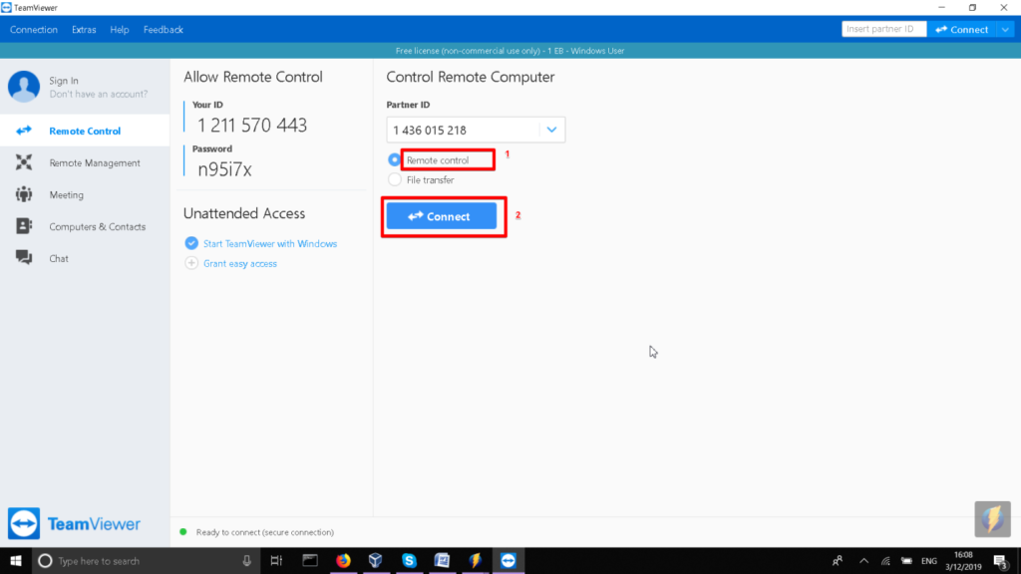Open the Remote Management section
The width and height of the screenshot is (1021, 574).
pos(85,162)
